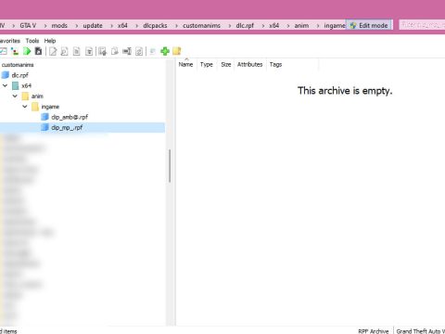Open chevron after update breadcrumb
This screenshot has height=334, width=445.
tap(111, 26)
